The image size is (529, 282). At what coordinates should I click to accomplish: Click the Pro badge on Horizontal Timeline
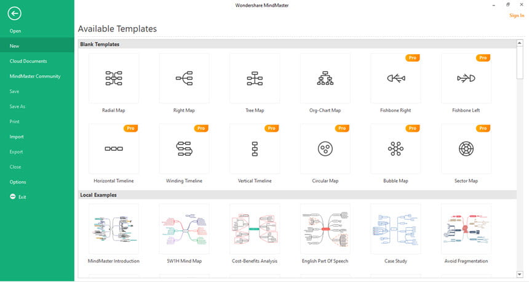pyautogui.click(x=130, y=128)
